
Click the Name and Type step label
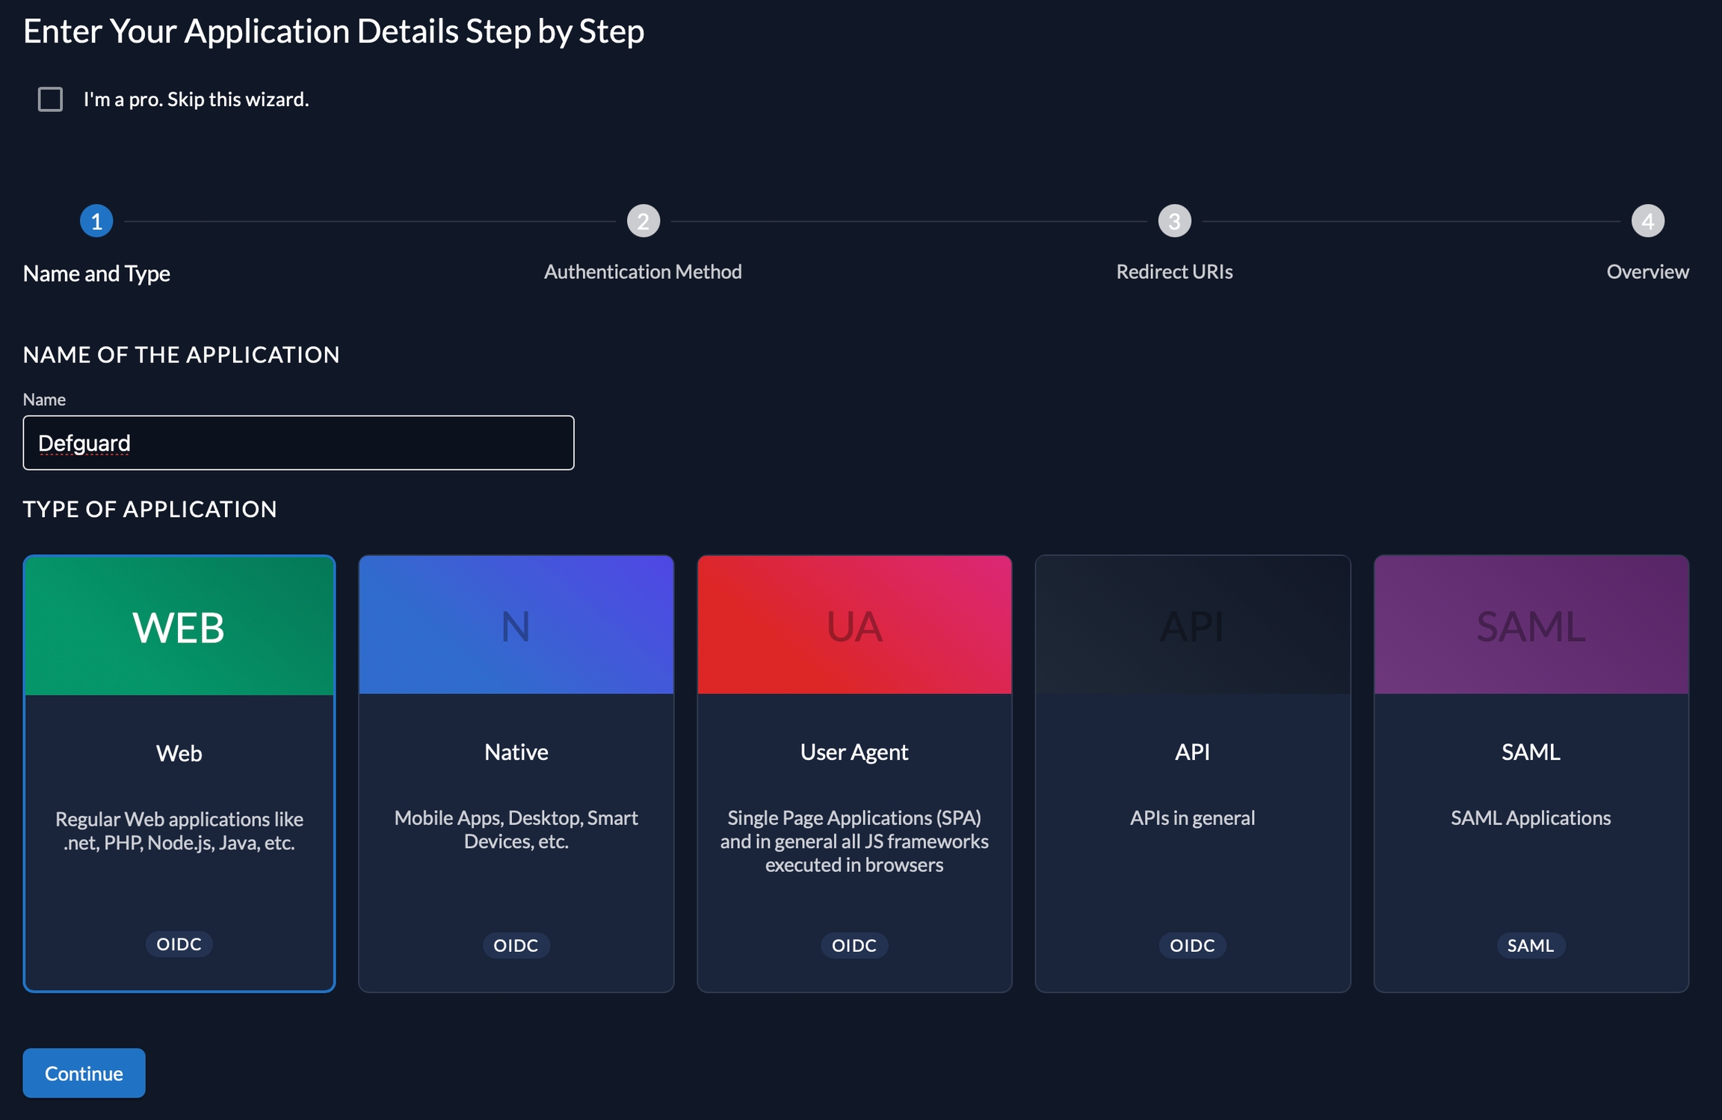96,273
